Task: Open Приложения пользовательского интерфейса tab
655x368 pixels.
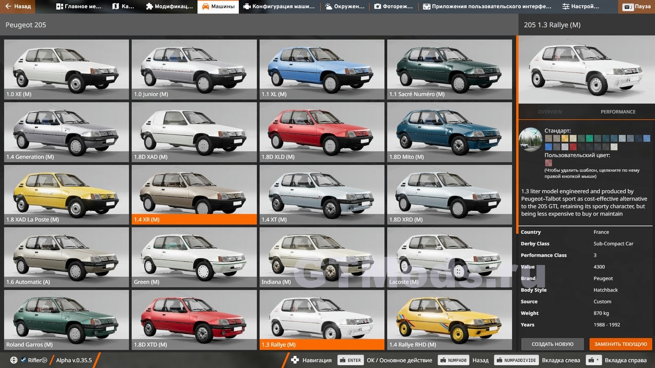Action: pyautogui.click(x=487, y=7)
